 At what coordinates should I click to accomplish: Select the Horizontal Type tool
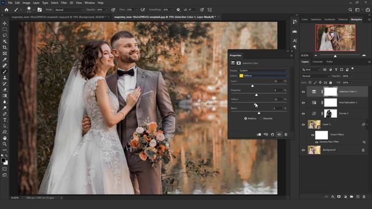tap(5, 120)
